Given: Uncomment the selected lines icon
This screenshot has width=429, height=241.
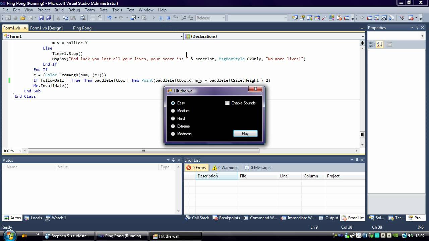Looking at the screenshot, I should tap(100, 18).
